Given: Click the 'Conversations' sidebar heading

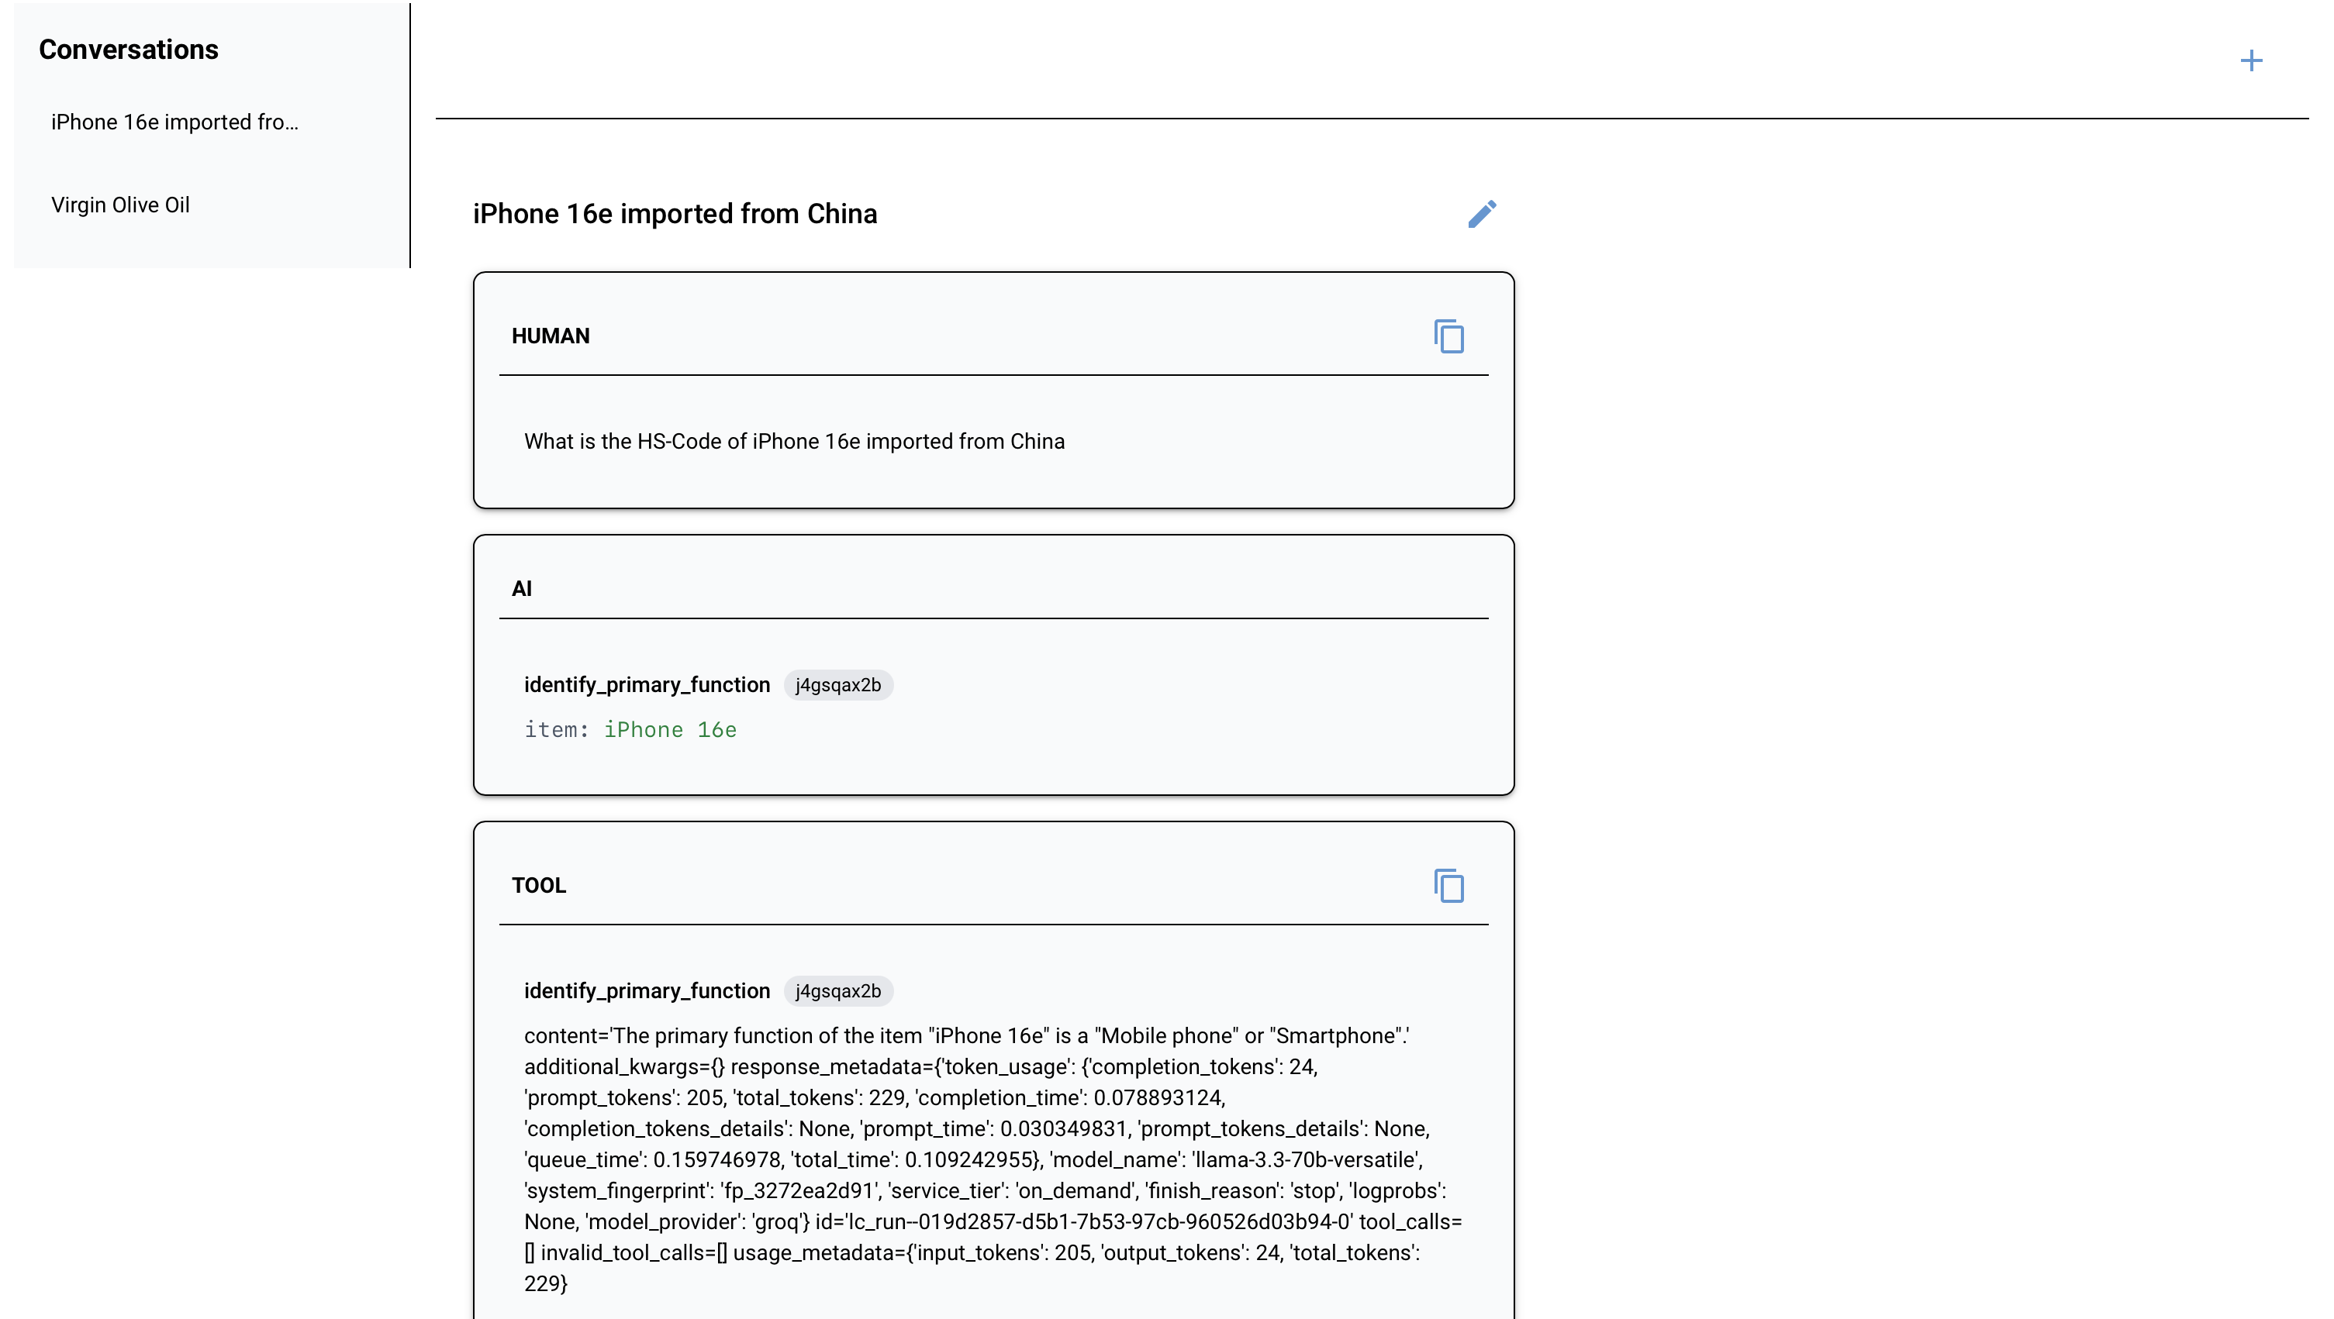Looking at the screenshot, I should pos(129,50).
